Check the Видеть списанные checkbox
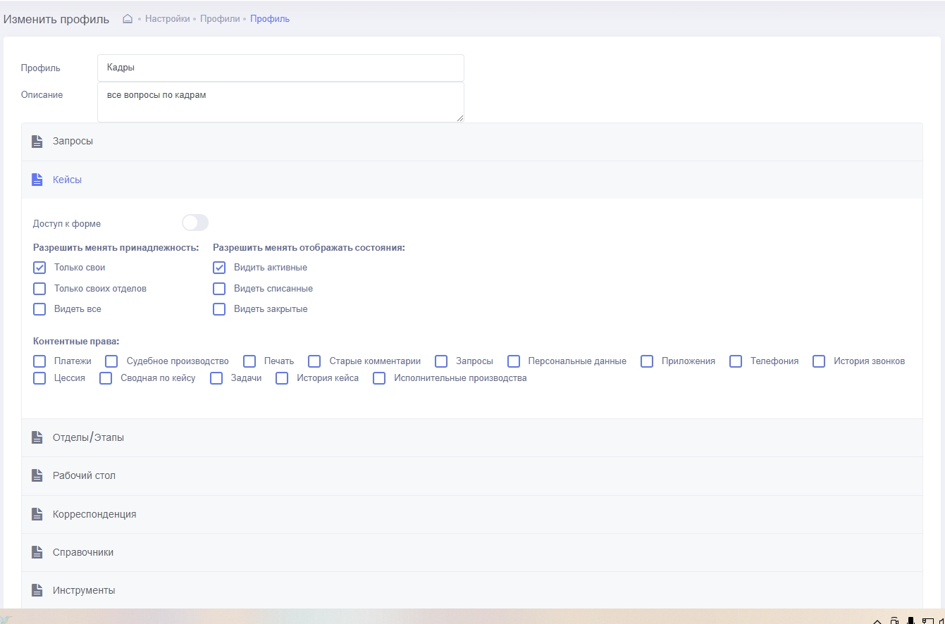The height and width of the screenshot is (624, 945). [x=220, y=289]
